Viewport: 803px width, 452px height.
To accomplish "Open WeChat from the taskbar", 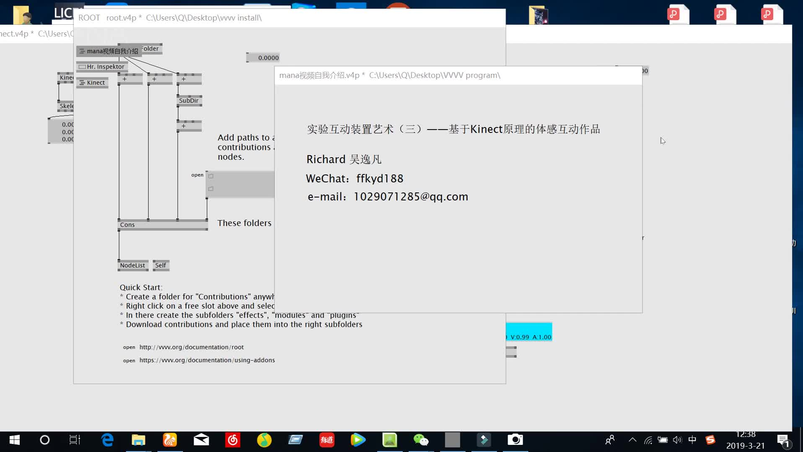I will [x=421, y=440].
